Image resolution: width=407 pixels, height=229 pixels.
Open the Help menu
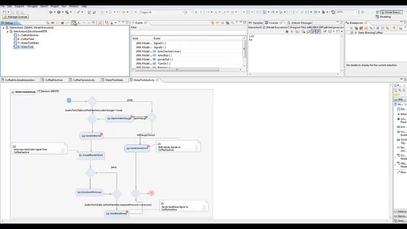click(84, 6)
